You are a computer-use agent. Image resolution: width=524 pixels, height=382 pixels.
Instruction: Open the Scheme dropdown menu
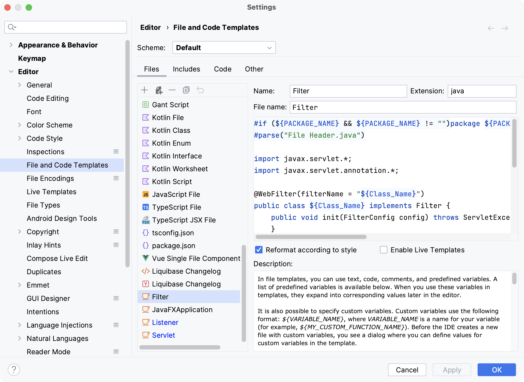pyautogui.click(x=223, y=48)
